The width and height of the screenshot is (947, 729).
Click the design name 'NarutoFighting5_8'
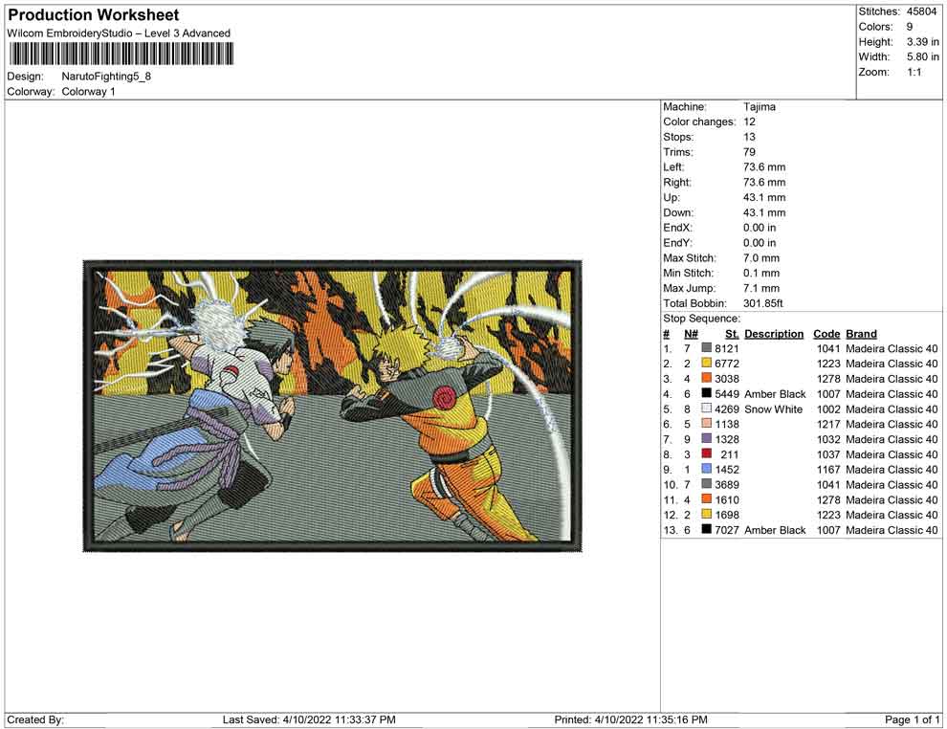point(106,77)
